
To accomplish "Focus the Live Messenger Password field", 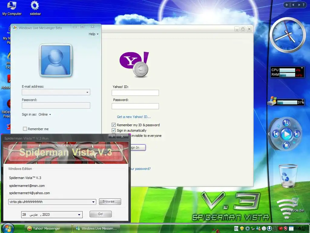I will point(56,105).
